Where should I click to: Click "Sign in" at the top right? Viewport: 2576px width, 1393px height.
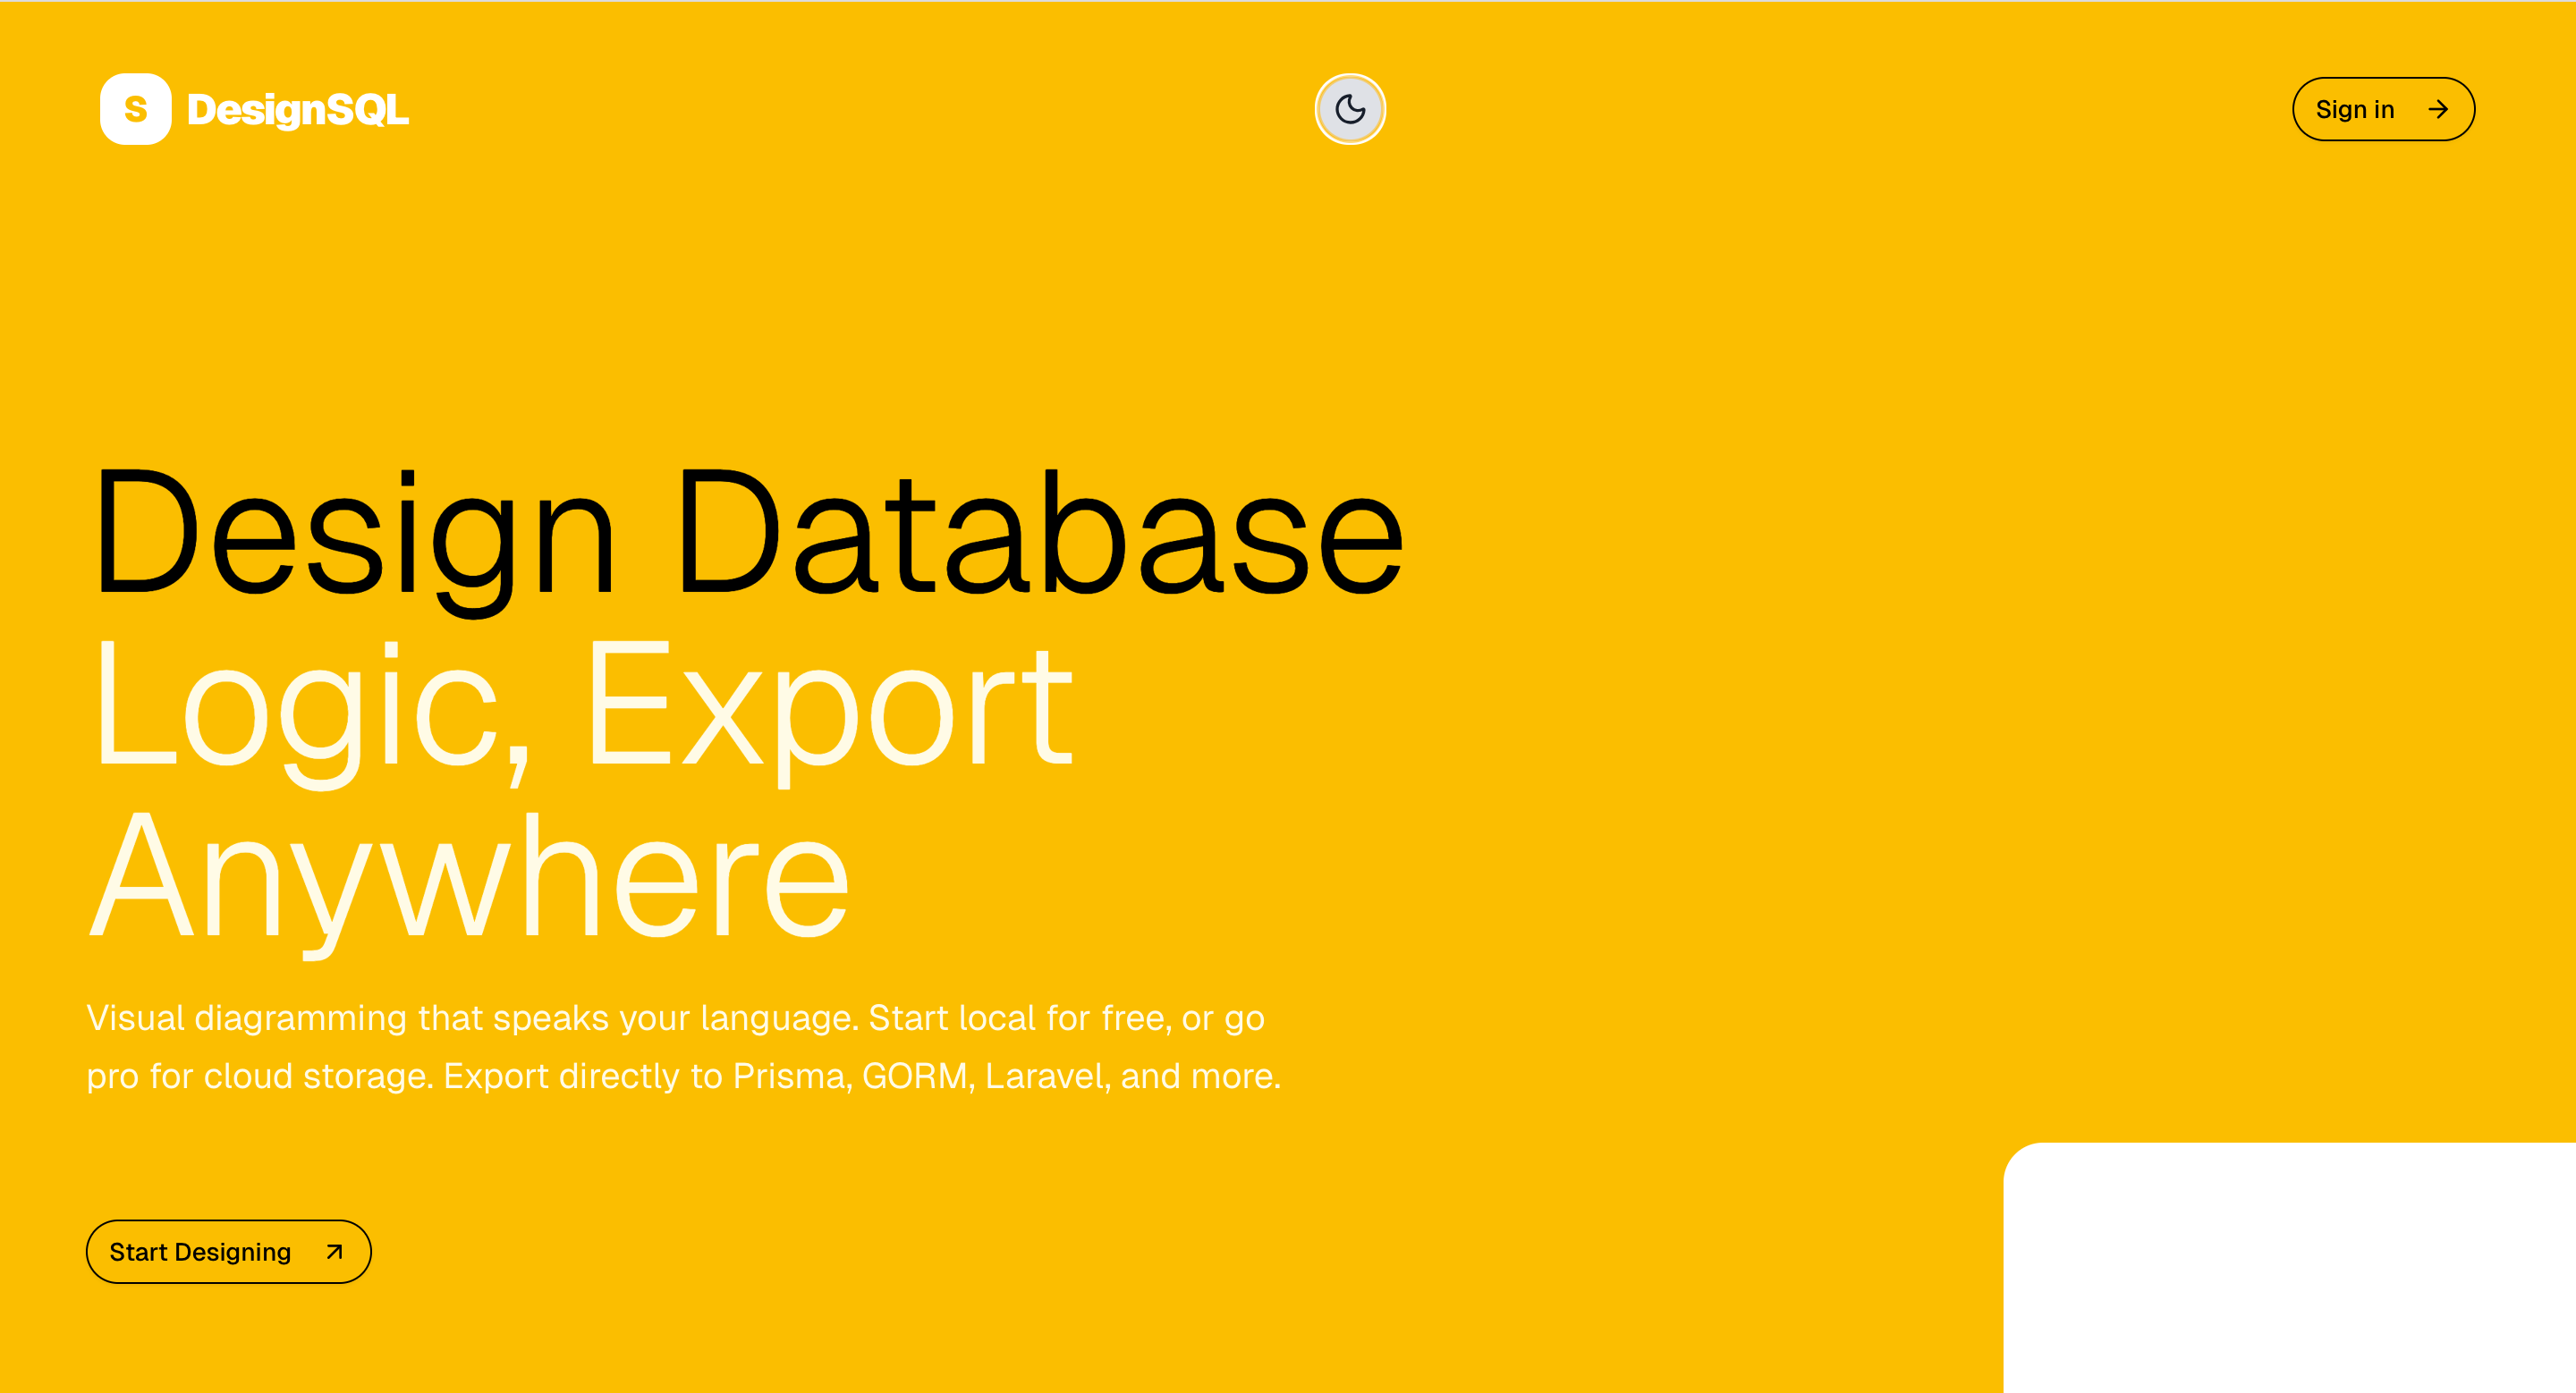[x=2356, y=109]
